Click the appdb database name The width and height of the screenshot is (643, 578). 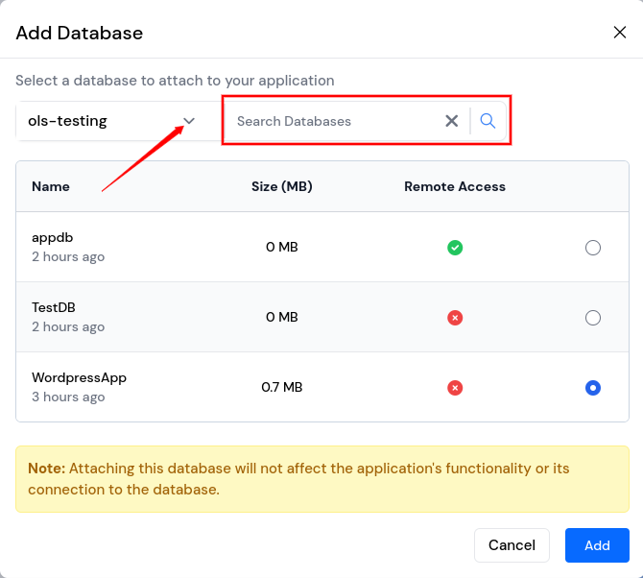coord(53,238)
